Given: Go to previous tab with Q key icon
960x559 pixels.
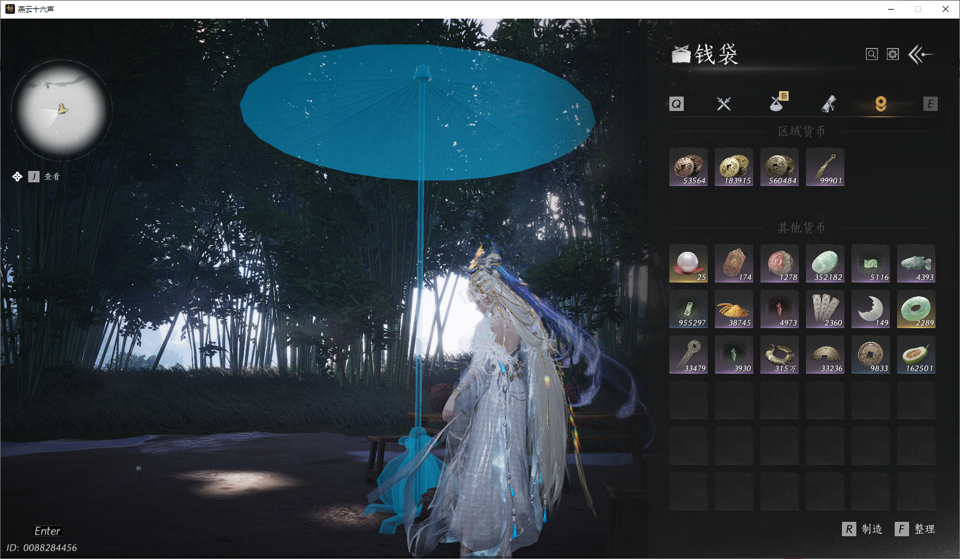Looking at the screenshot, I should pyautogui.click(x=677, y=104).
